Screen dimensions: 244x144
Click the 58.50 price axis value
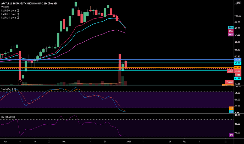click(x=237, y=50)
